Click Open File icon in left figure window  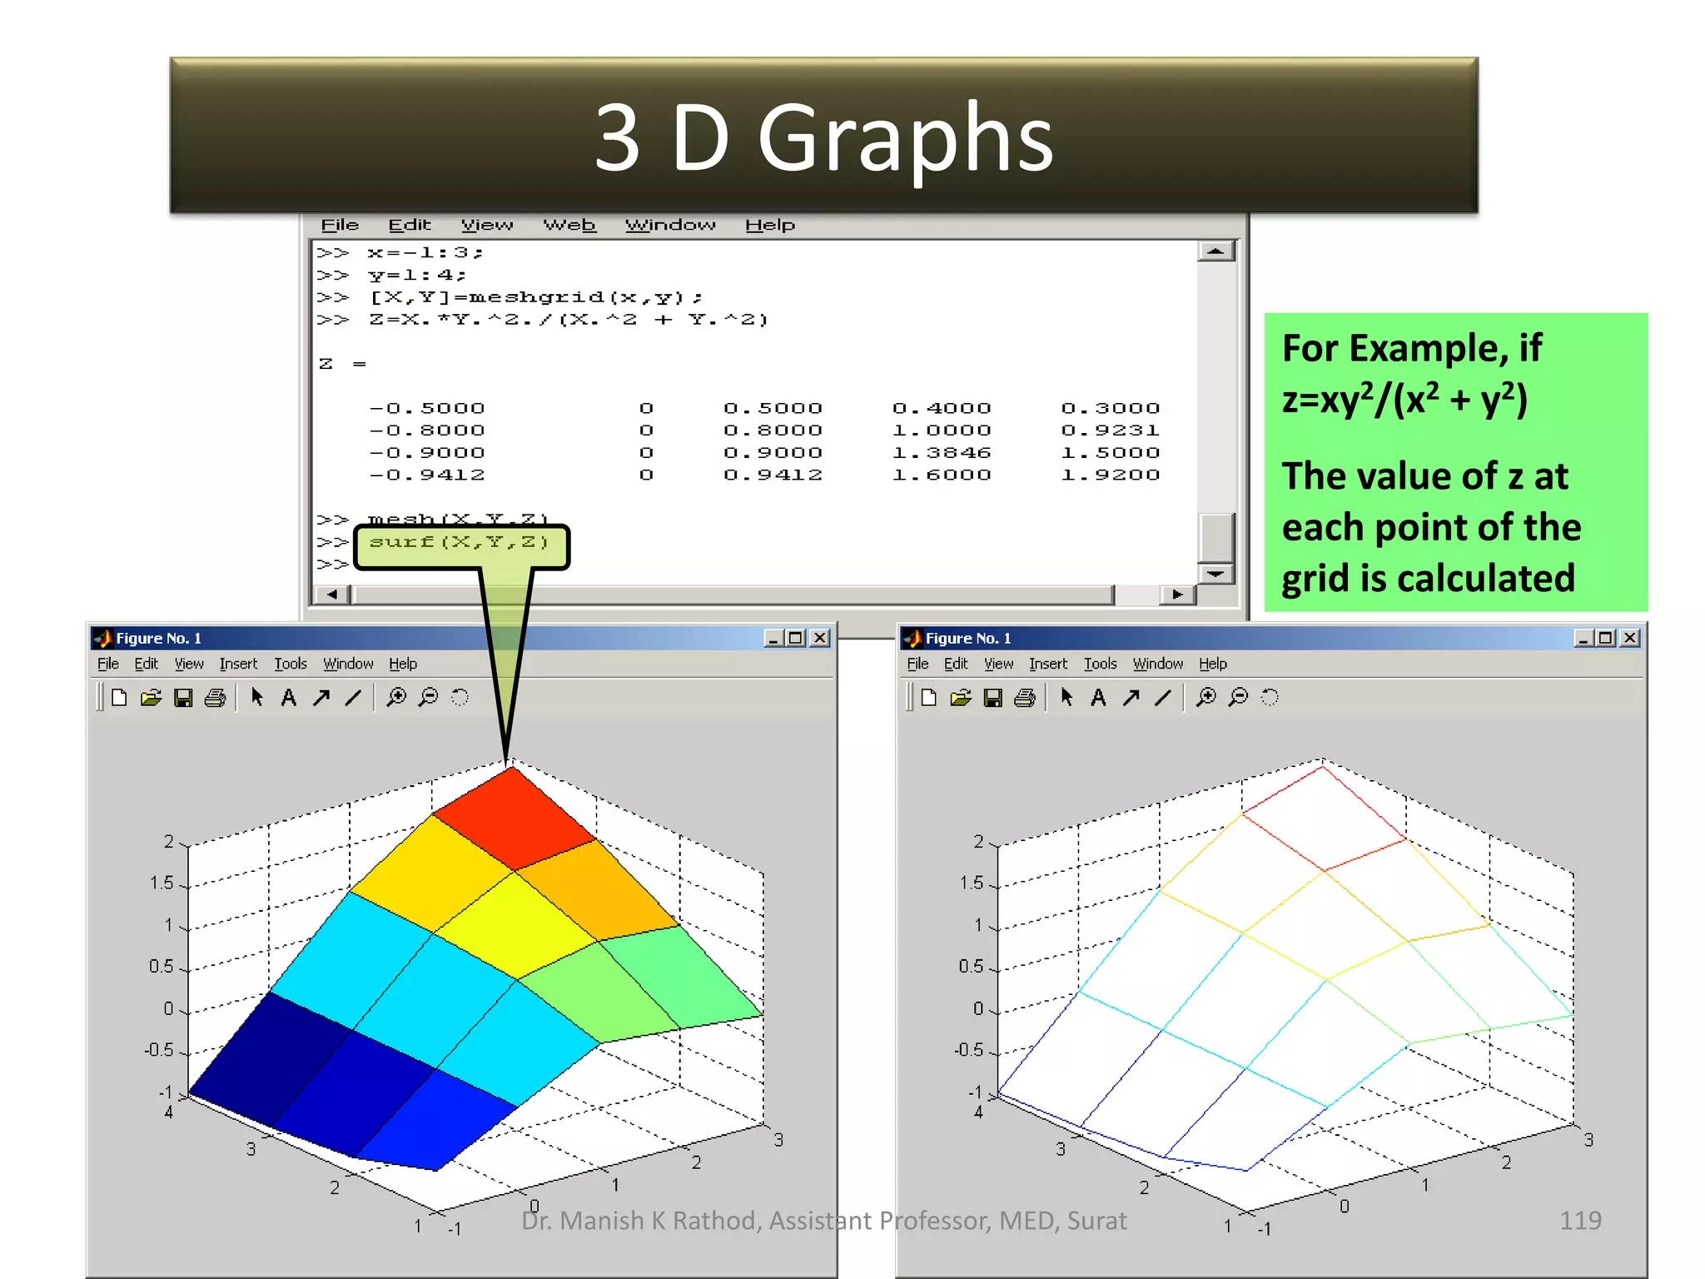pos(151,698)
